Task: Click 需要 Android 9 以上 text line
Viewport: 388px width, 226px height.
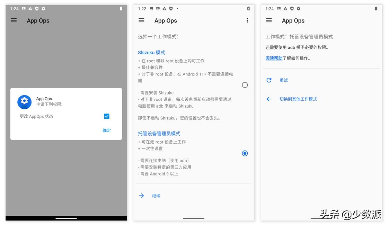Action: (x=158, y=174)
